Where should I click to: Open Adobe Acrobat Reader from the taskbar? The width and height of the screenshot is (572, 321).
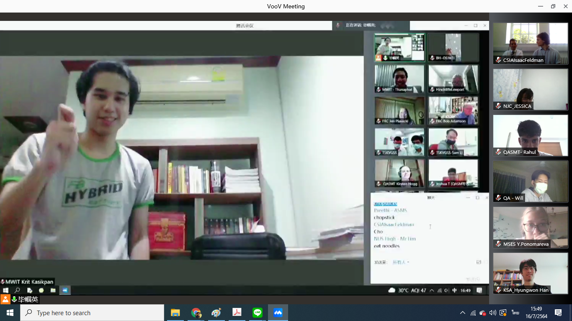coord(237,313)
